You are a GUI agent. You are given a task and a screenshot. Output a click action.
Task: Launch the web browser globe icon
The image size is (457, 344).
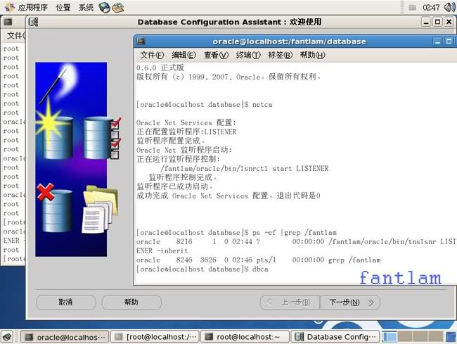pyautogui.click(x=104, y=8)
